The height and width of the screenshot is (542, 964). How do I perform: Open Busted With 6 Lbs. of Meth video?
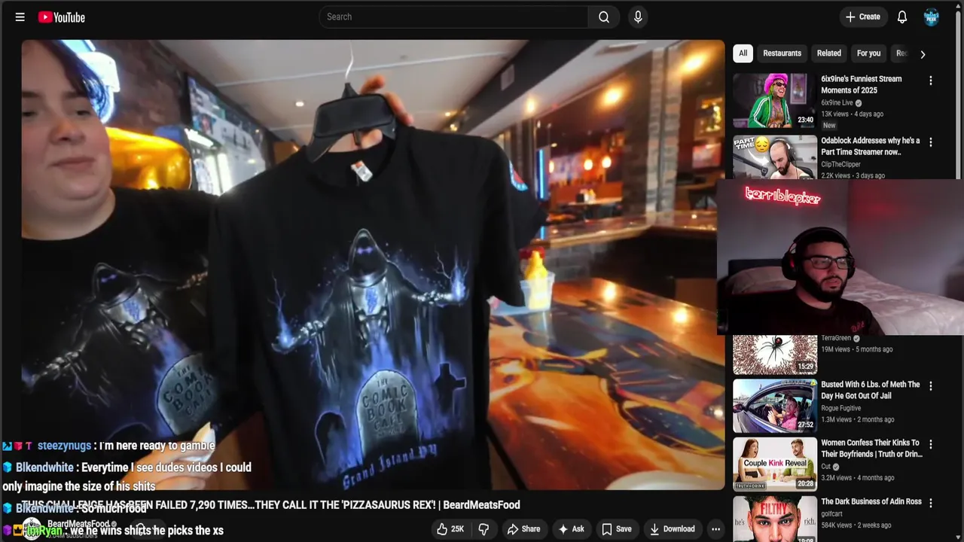[x=871, y=390]
